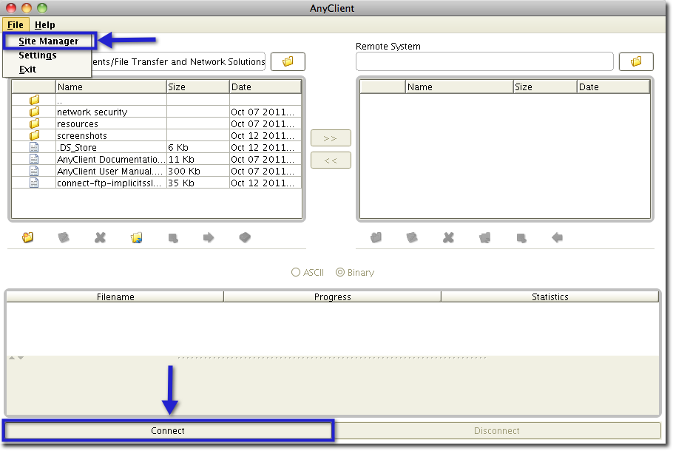Open the Help menu
The height and width of the screenshot is (451, 673).
point(44,25)
